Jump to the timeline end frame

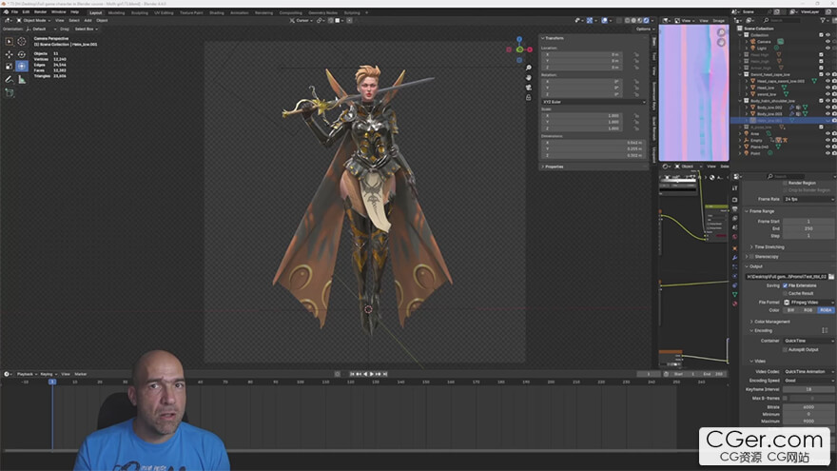pos(385,374)
